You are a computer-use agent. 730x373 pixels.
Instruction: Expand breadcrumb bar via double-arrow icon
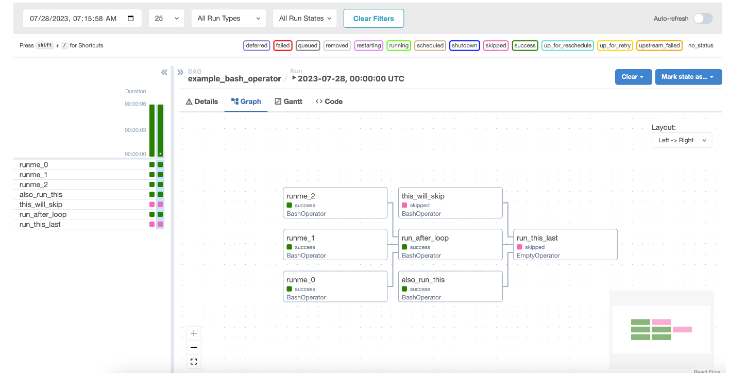pos(180,72)
